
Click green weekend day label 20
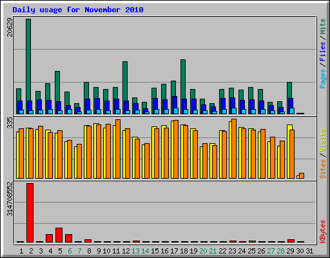coord(203,251)
